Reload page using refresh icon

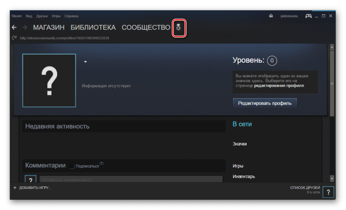coord(14,38)
